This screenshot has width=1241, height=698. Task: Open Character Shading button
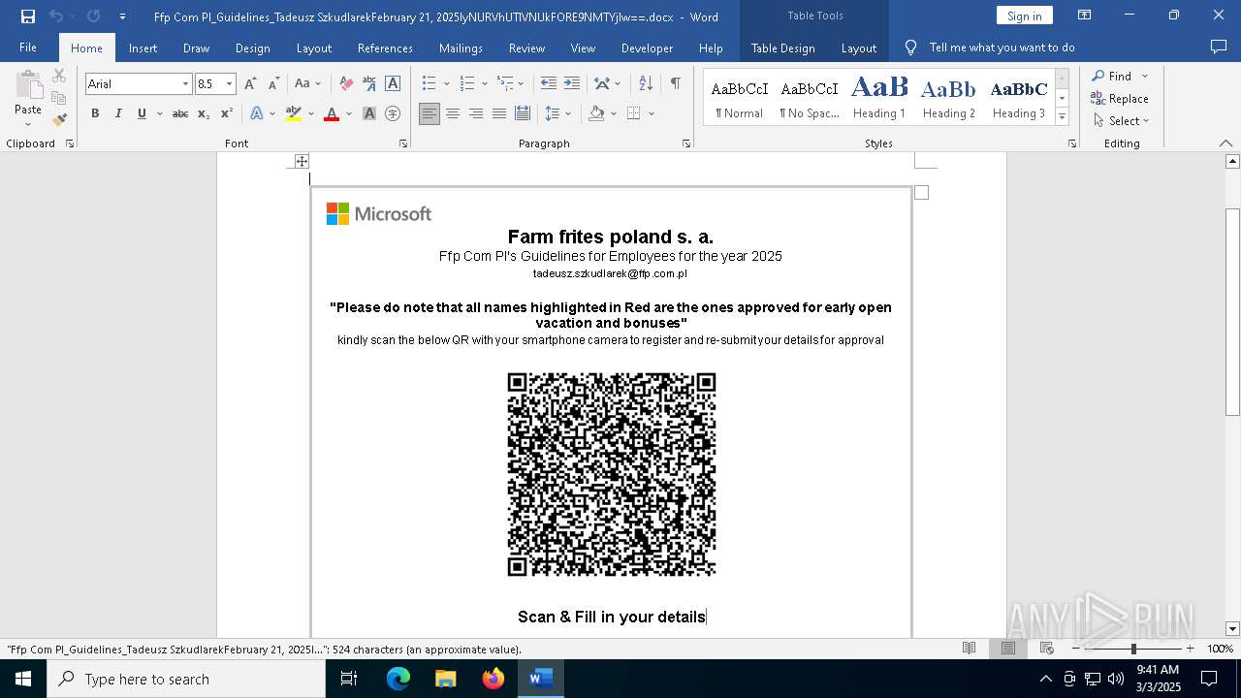coord(369,113)
